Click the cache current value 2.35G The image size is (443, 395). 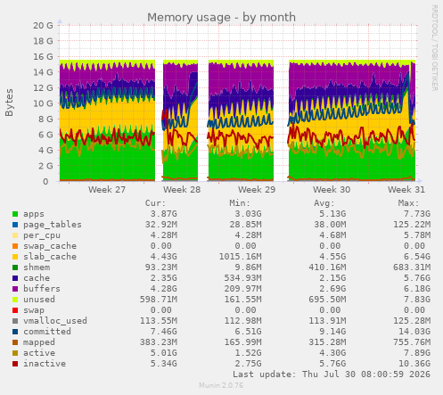click(163, 278)
